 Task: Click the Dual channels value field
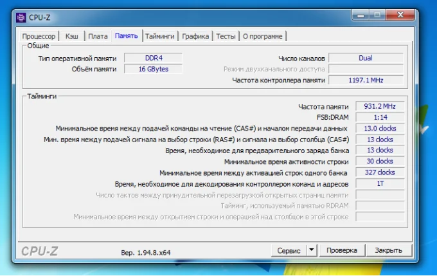(366, 58)
